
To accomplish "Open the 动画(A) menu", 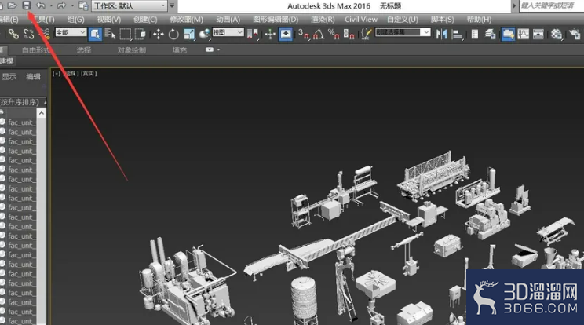I will (228, 20).
